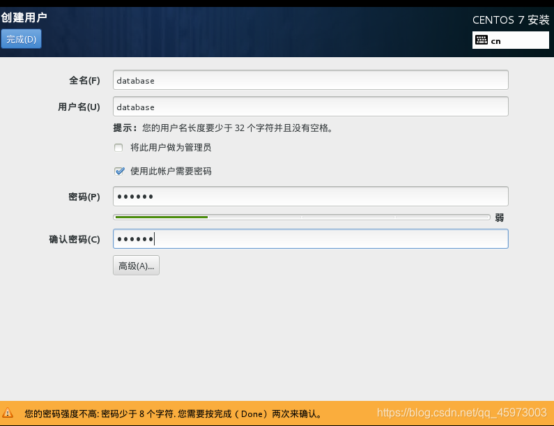Viewport: 554px width, 426px height.
Task: Enable 将此用户做为管理员 checkbox
Action: 118,147
